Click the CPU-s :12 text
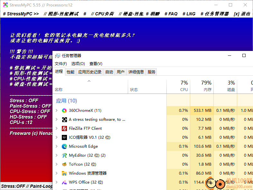The height and width of the screenshot is (190, 253). pyautogui.click(x=21, y=122)
